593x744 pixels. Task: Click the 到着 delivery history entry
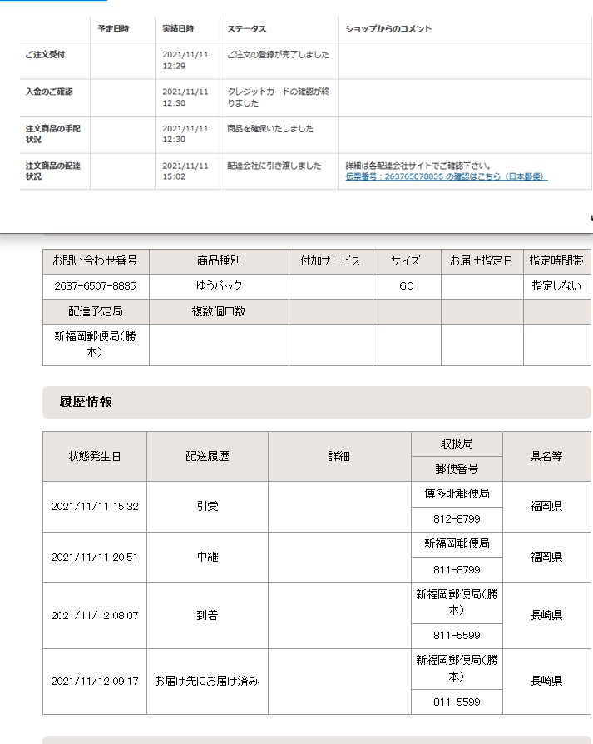click(x=207, y=616)
